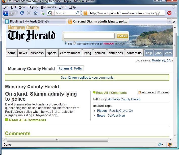Switch to the Bloglines My Feeds tab

pyautogui.click(x=35, y=22)
